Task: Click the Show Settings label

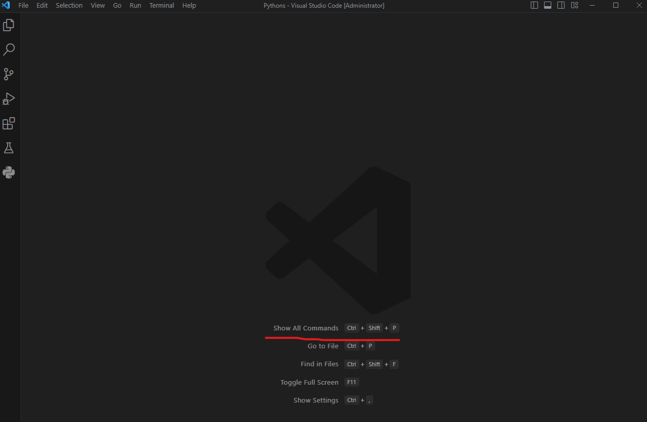Action: pos(316,400)
